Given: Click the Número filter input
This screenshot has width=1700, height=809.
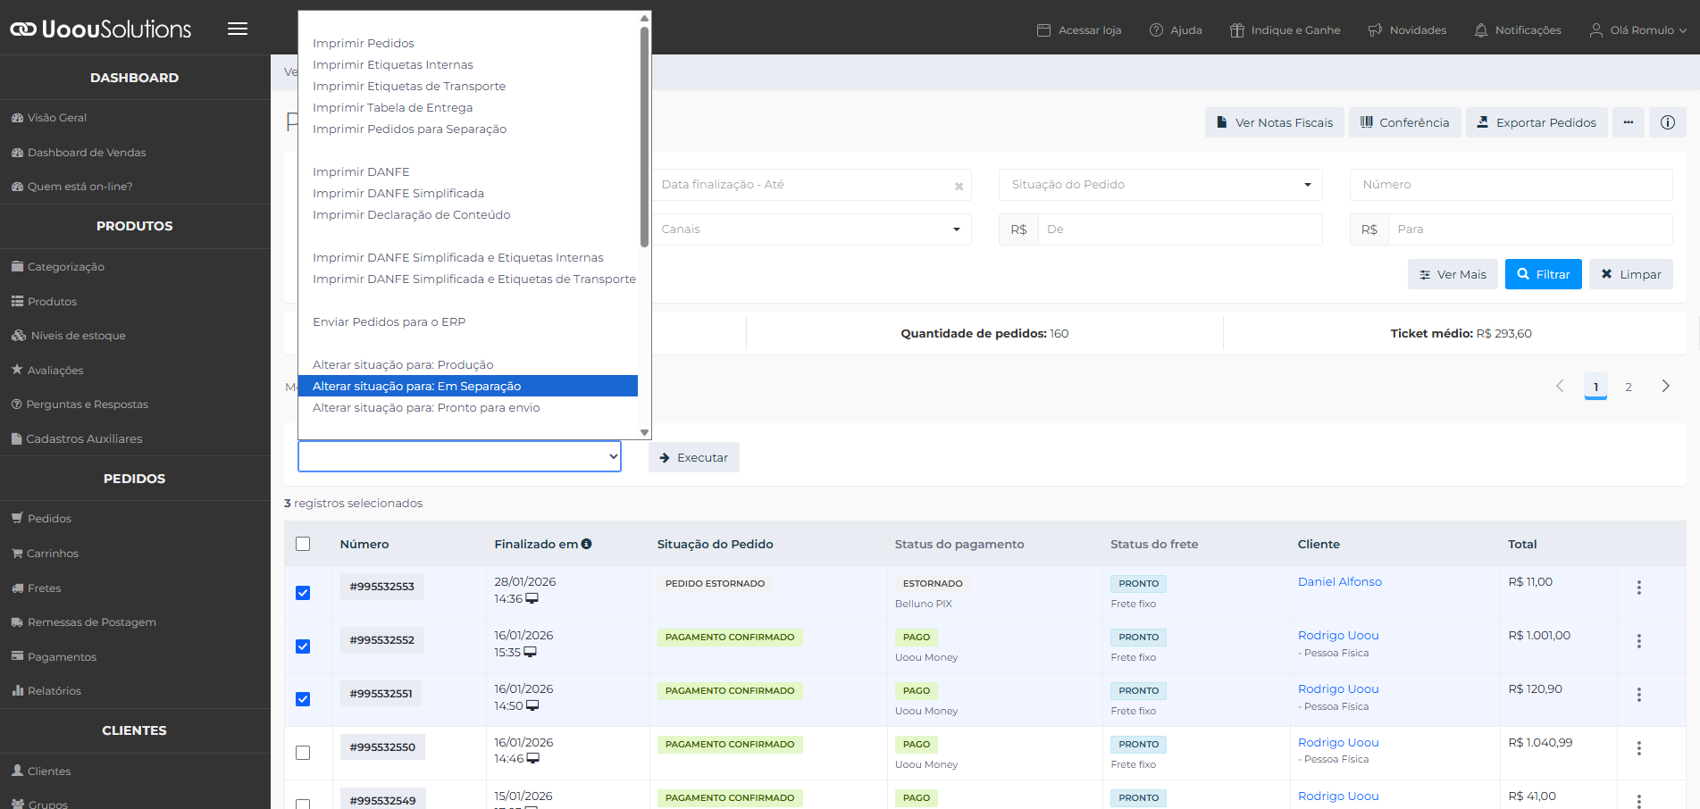Looking at the screenshot, I should tap(1512, 185).
